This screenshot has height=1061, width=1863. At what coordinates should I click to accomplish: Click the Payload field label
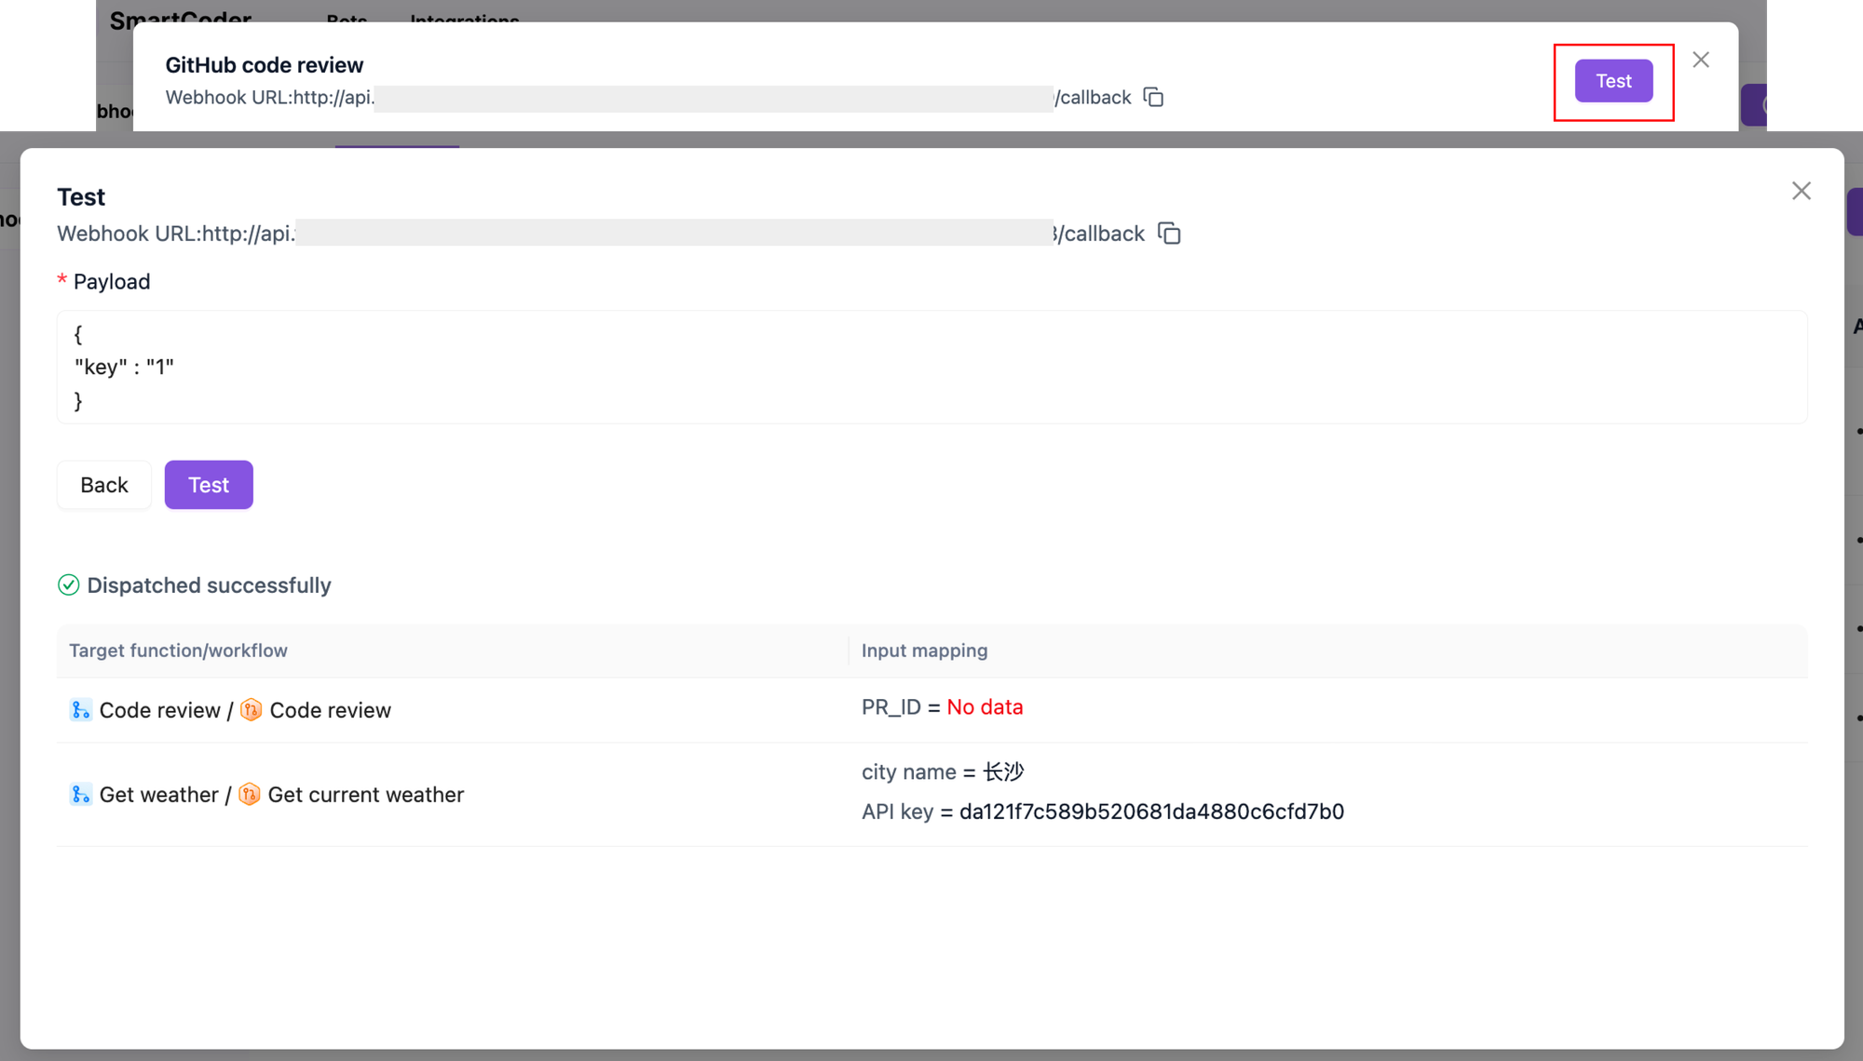coord(112,282)
